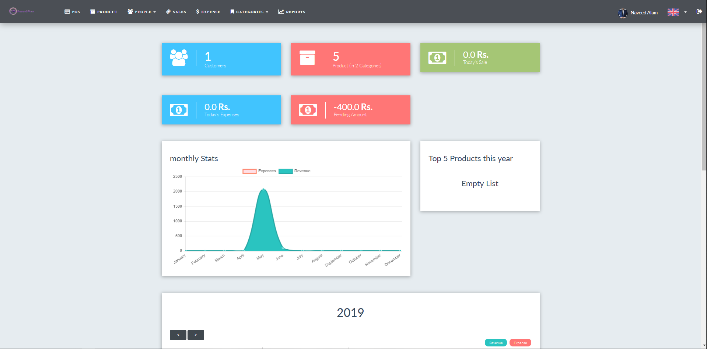Expand the Categories dropdown menu
Viewport: 707px width, 349px height.
(x=249, y=12)
